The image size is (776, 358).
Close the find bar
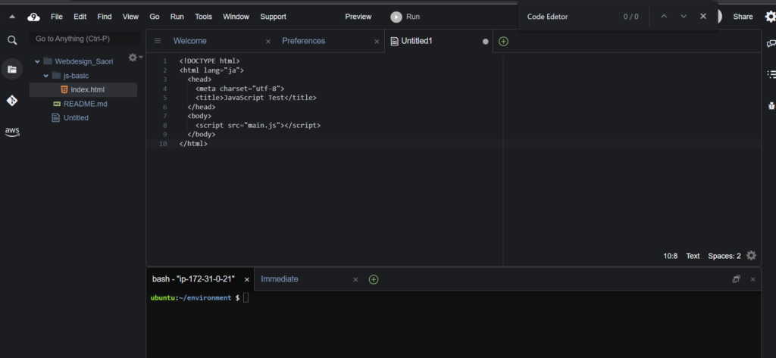coord(703,17)
